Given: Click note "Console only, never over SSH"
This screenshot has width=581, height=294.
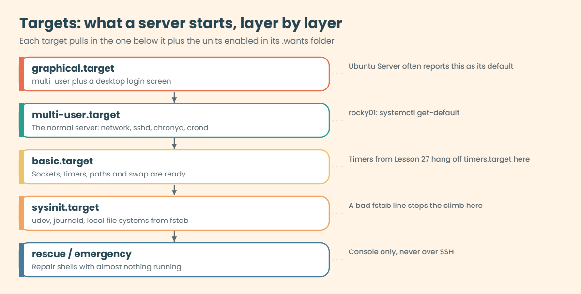Looking at the screenshot, I should point(401,252).
